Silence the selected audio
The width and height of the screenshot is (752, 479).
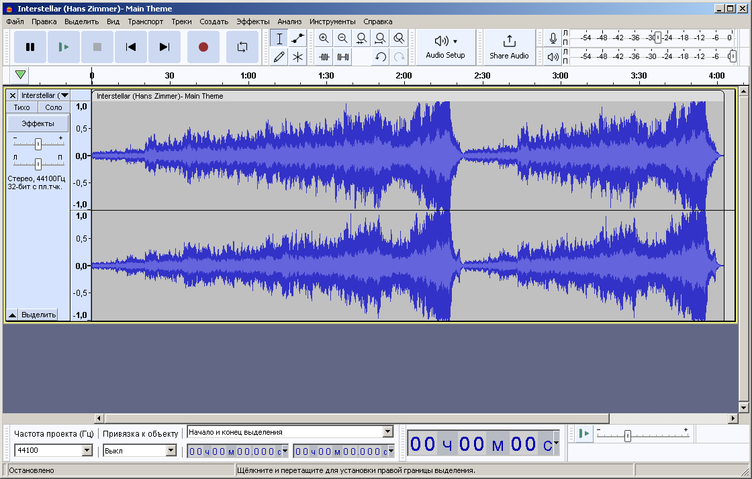click(342, 56)
